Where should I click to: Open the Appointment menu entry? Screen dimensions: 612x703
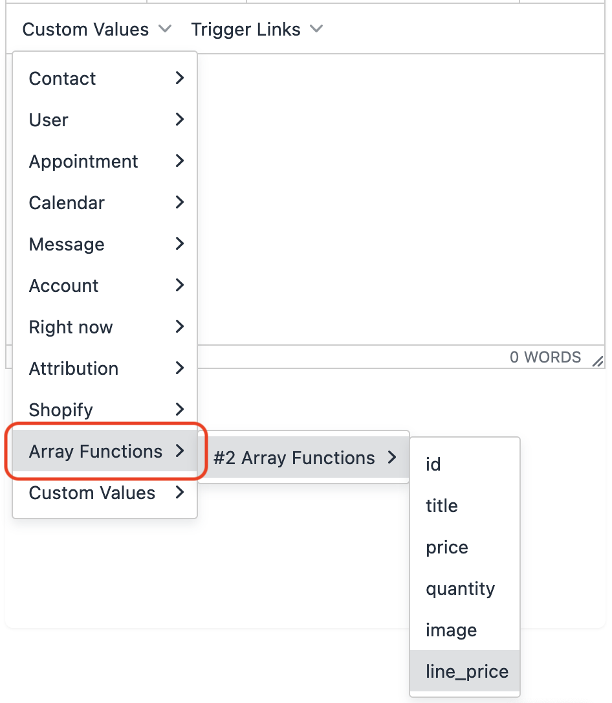tap(105, 161)
